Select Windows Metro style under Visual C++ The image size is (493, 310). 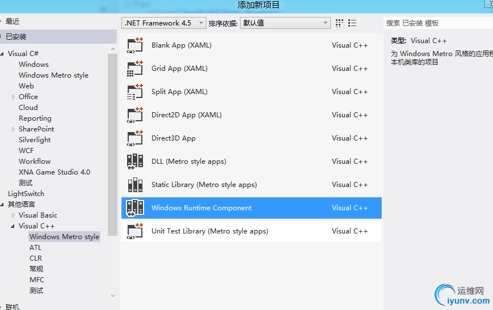point(65,237)
